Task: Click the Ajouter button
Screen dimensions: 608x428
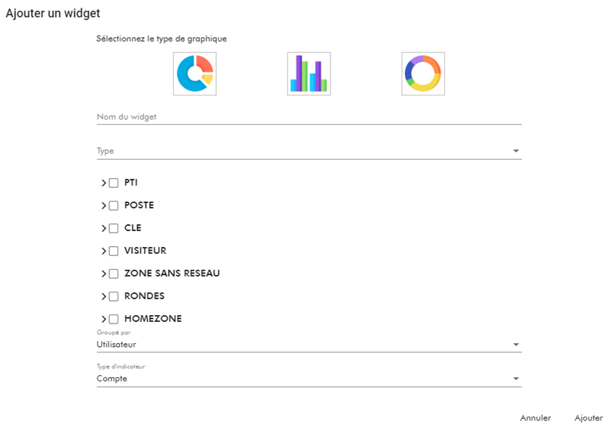Action: (588, 418)
